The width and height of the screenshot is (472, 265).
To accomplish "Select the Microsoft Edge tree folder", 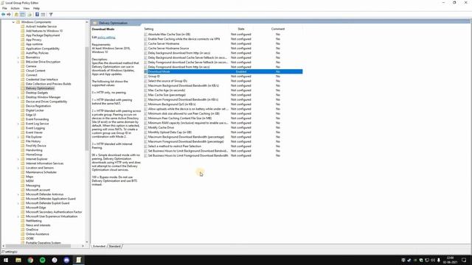I will tap(36, 208).
